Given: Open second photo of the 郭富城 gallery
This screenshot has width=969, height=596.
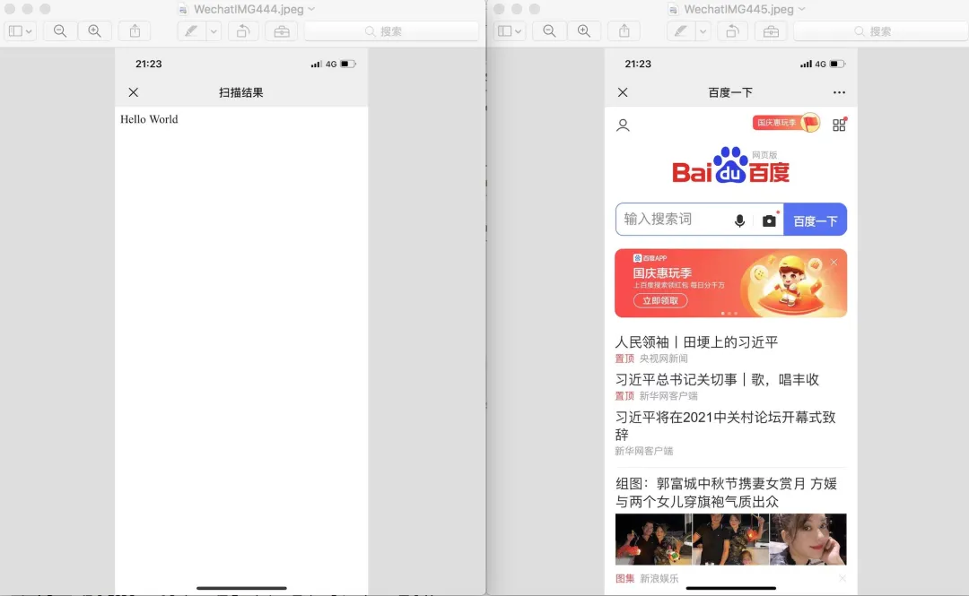Looking at the screenshot, I should [x=730, y=540].
